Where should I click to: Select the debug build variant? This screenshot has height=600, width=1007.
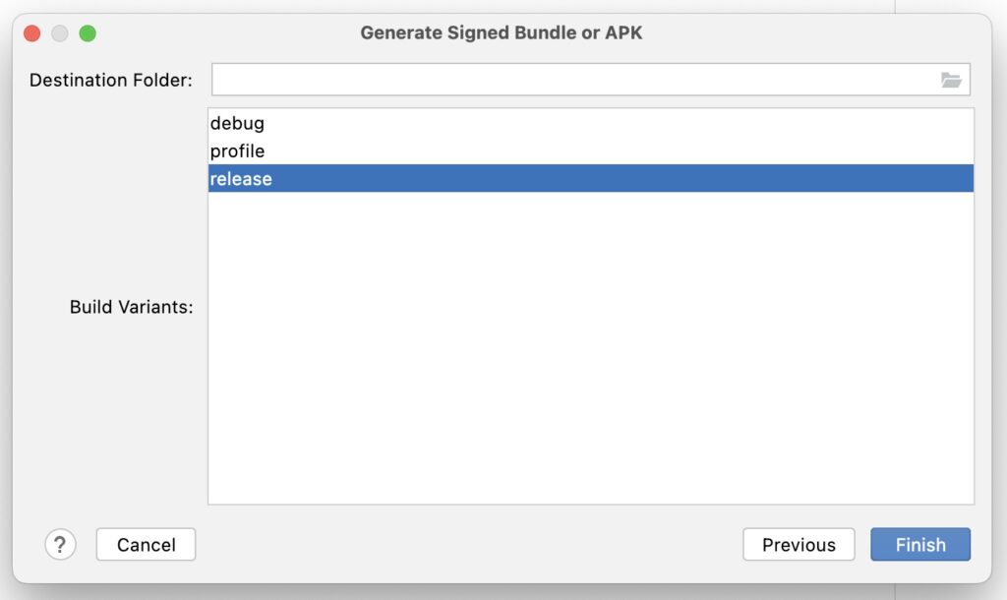click(x=591, y=123)
